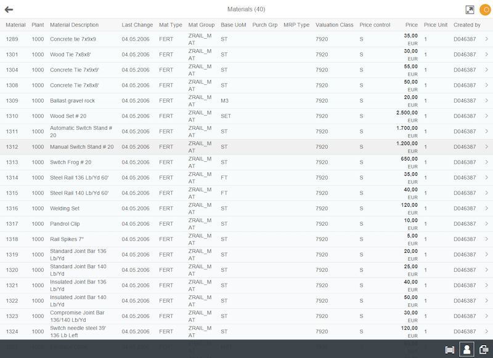Click the Price column header
This screenshot has height=358, width=493.
pyautogui.click(x=411, y=25)
